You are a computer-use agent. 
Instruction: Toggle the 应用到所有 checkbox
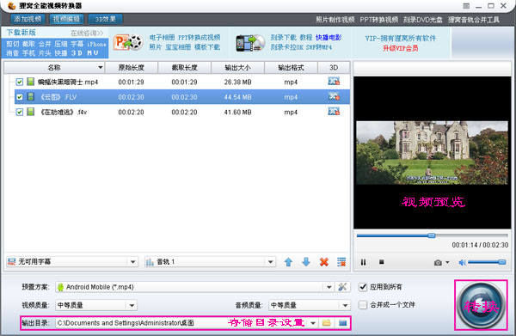tap(363, 287)
